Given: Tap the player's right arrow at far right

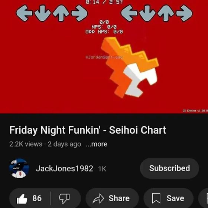Looking at the screenshot, I should 184,13.
